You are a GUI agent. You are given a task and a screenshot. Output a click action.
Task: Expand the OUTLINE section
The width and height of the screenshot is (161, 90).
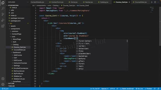[11, 83]
